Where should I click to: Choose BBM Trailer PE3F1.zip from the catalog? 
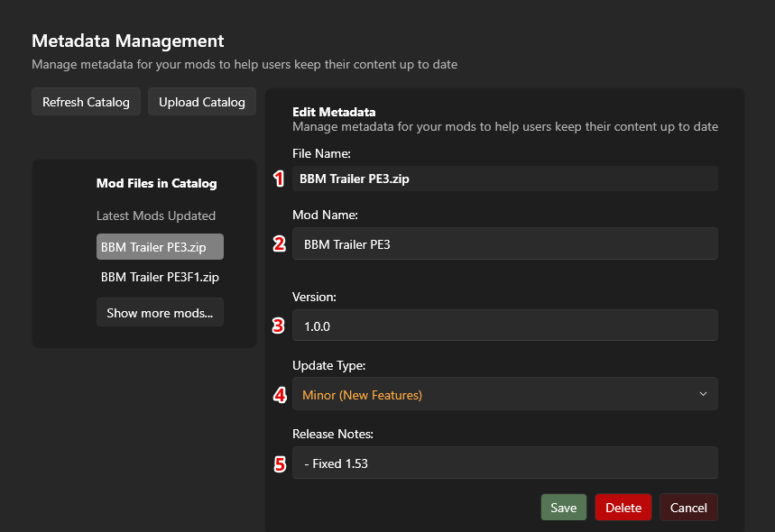click(160, 277)
